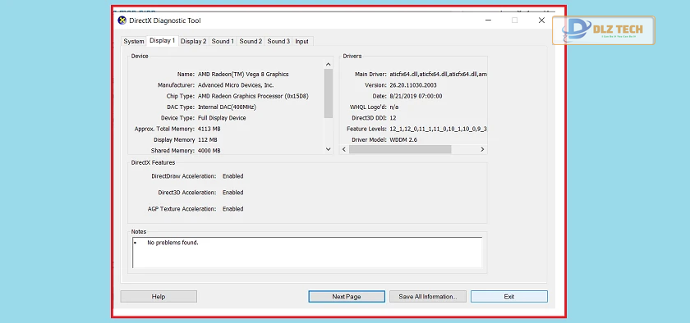Click Save All Information button
This screenshot has height=323, width=690.
click(428, 297)
